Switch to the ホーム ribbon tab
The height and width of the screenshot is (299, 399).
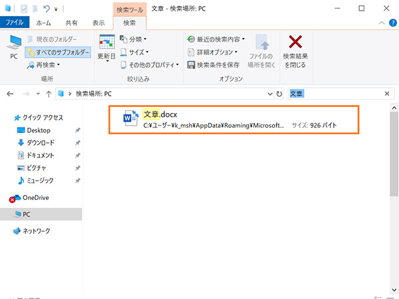point(43,23)
